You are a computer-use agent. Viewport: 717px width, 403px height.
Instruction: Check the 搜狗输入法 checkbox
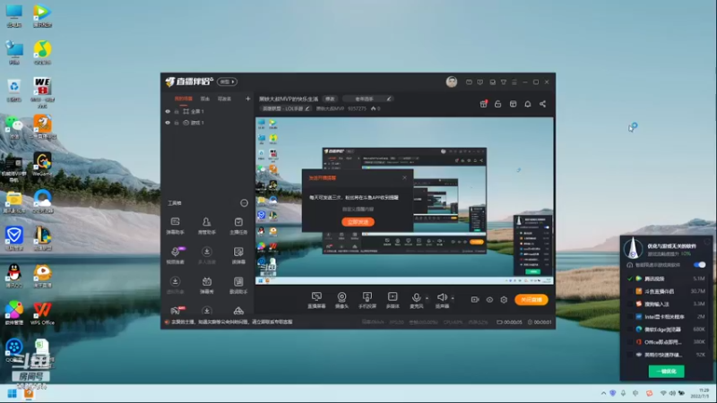(630, 304)
